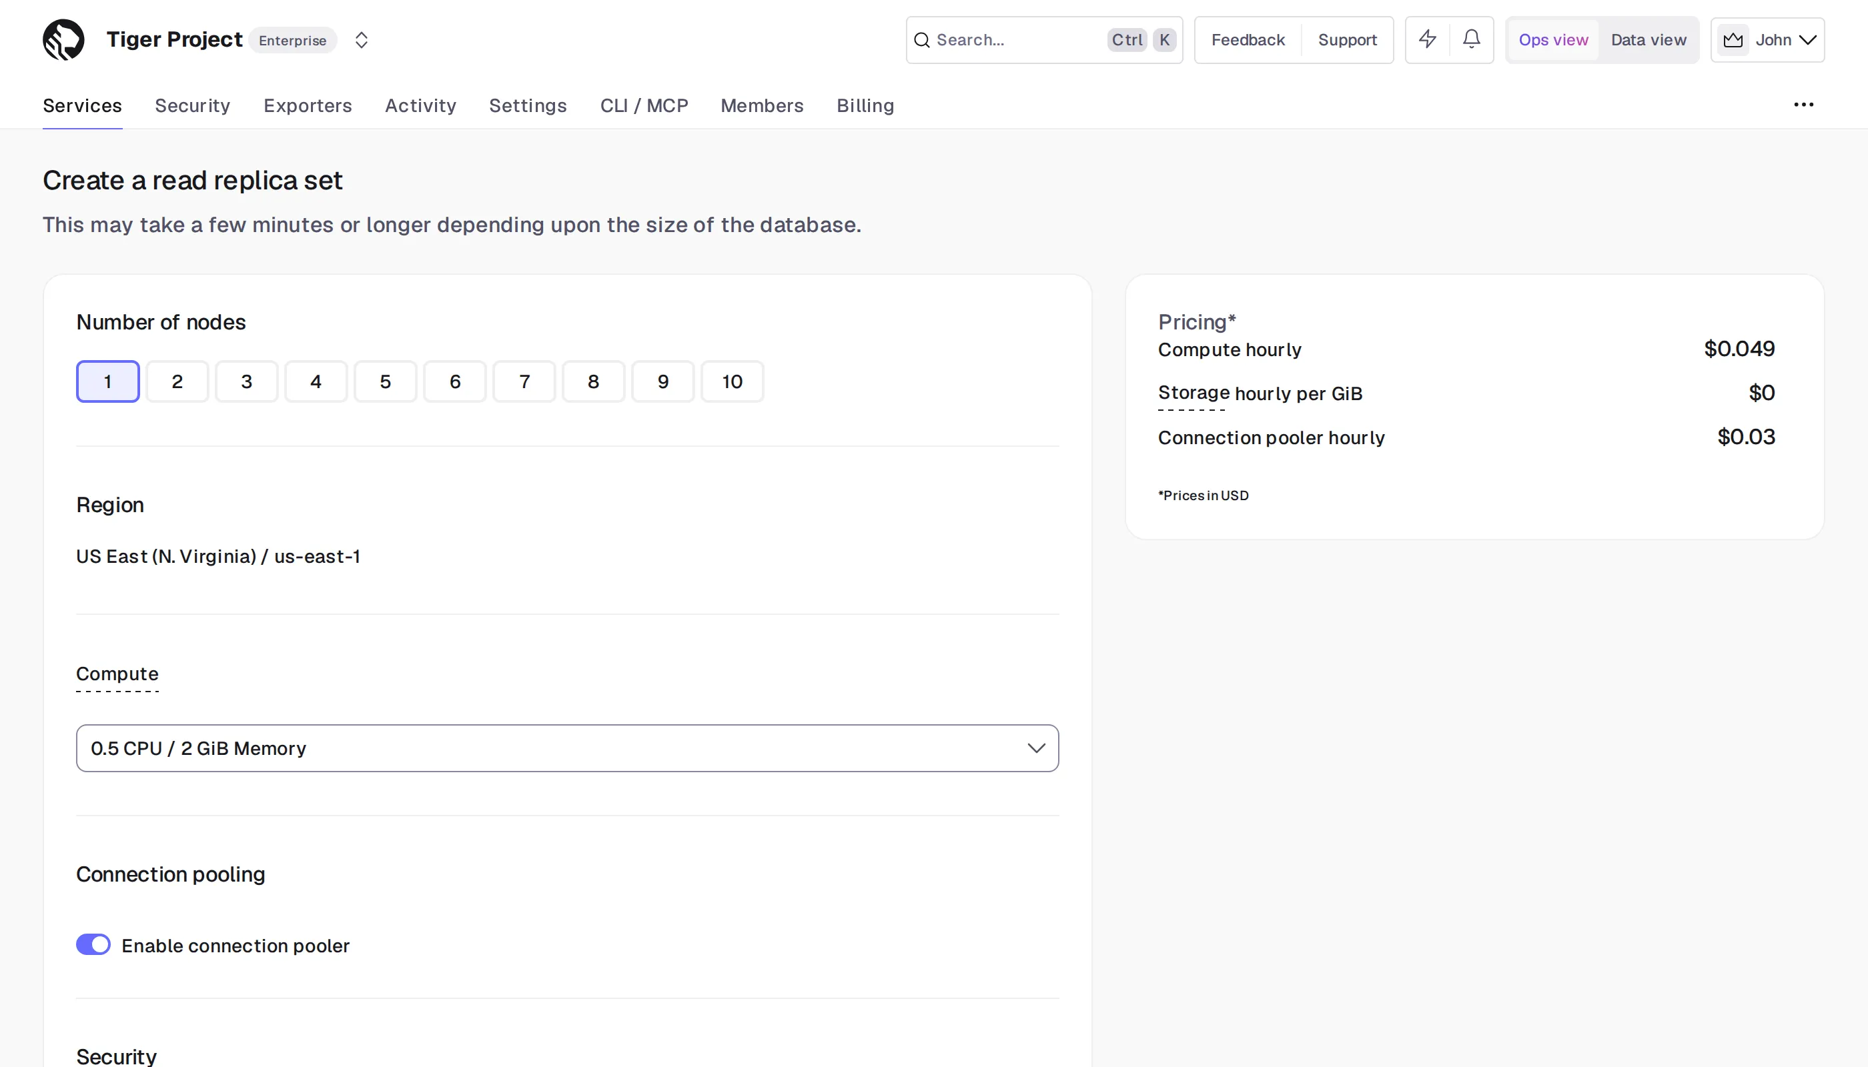
Task: Select 10 nodes option
Action: [733, 381]
